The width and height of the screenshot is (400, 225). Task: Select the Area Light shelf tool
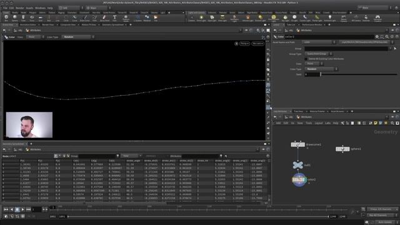[222, 18]
